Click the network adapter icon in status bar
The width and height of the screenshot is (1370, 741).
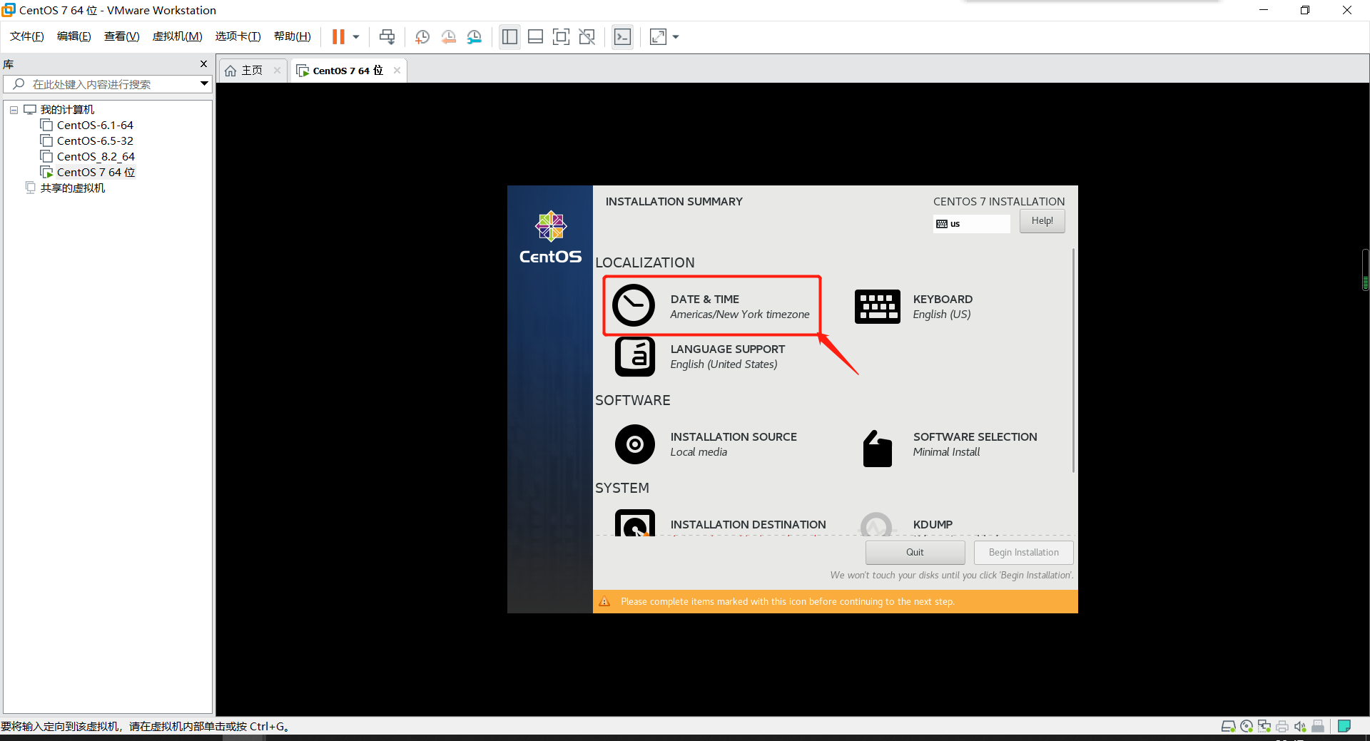tap(1264, 726)
